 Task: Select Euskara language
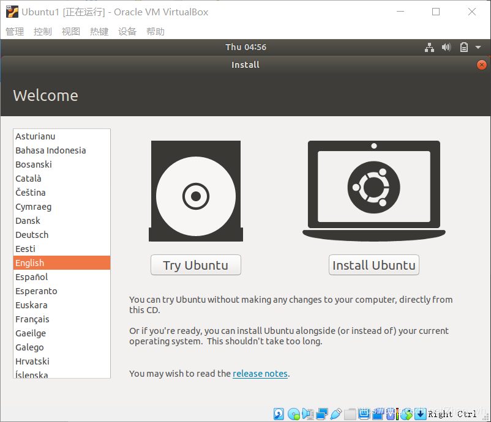(62, 305)
